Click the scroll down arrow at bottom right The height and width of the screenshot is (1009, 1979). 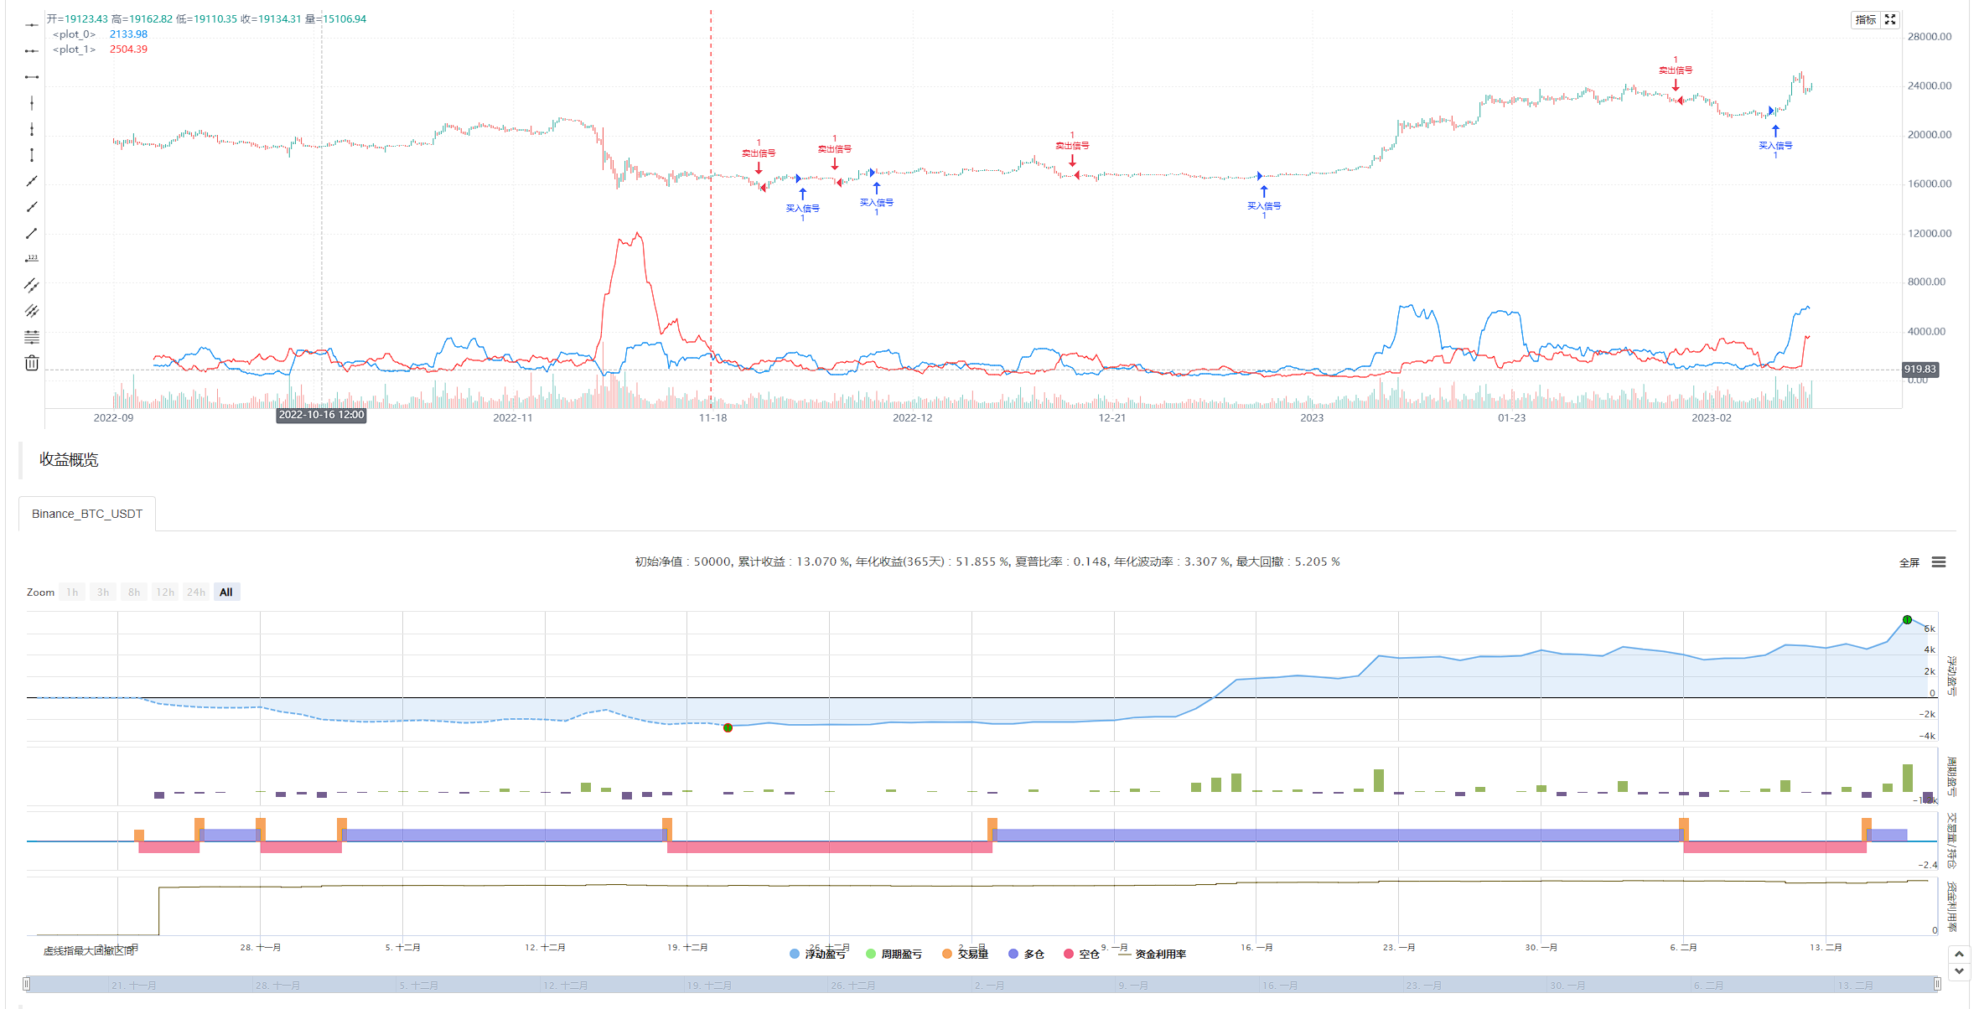[x=1959, y=971]
